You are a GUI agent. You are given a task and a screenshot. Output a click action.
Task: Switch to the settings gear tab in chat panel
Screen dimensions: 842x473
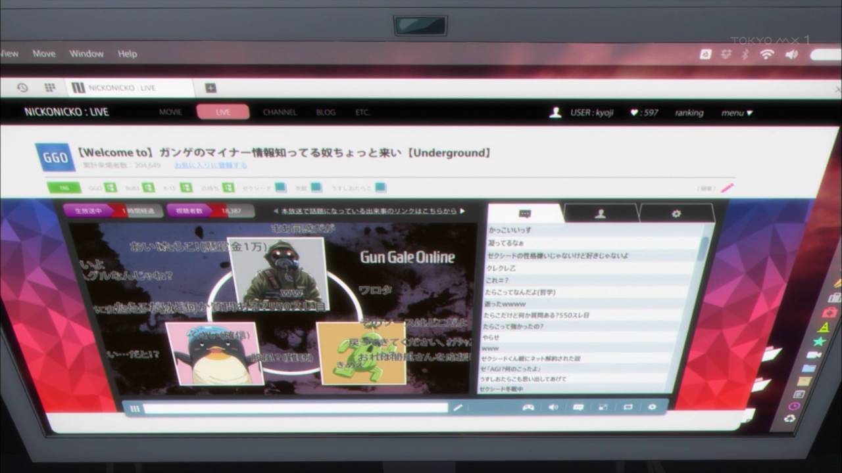[676, 214]
